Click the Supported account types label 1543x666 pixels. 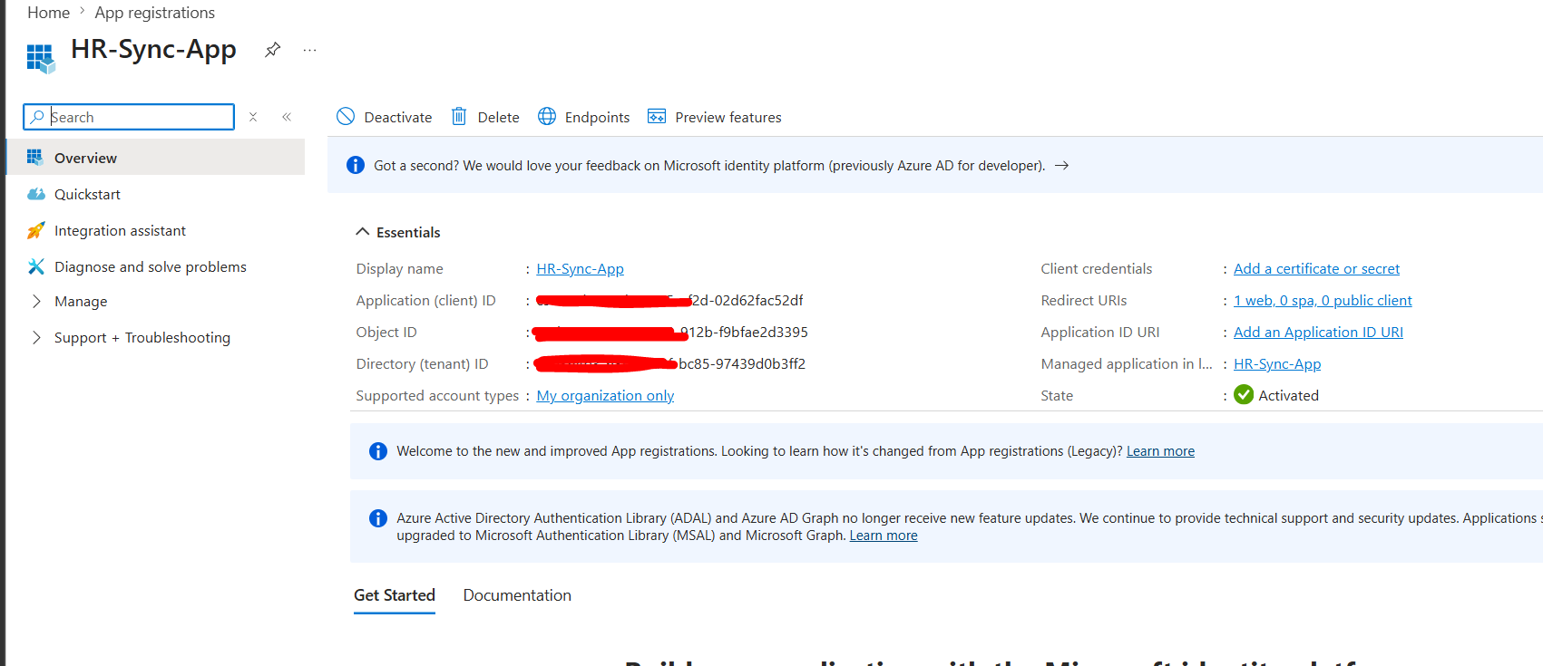point(437,396)
